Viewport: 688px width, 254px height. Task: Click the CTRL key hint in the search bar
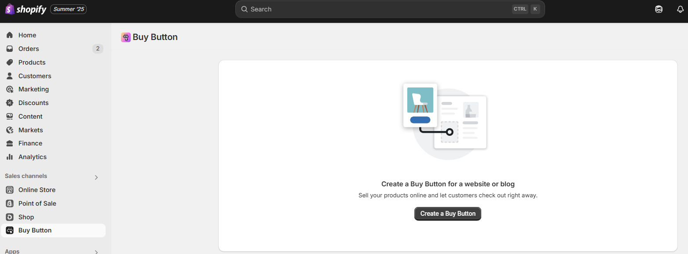520,9
